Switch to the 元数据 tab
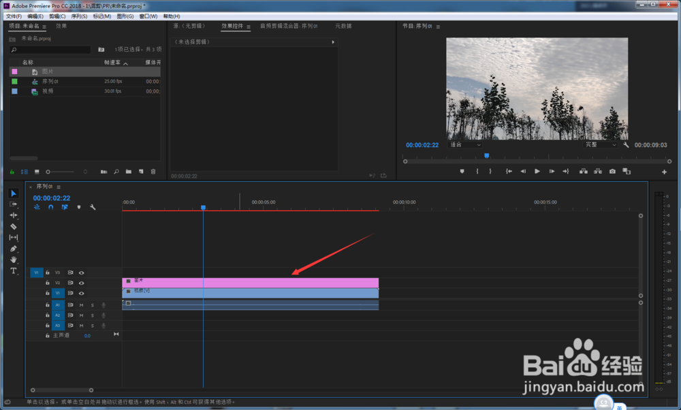 (x=343, y=26)
